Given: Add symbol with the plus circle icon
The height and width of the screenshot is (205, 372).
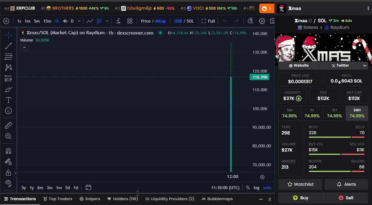Looking at the screenshot, I should (x=6, y=21).
